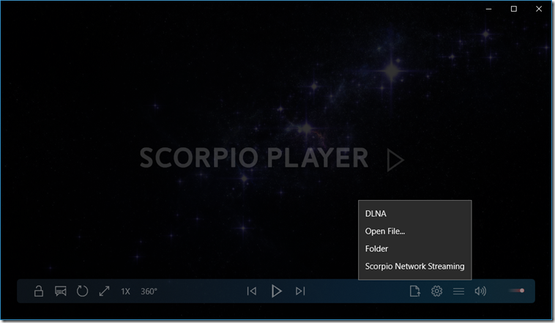Skip to the next track

[300, 292]
